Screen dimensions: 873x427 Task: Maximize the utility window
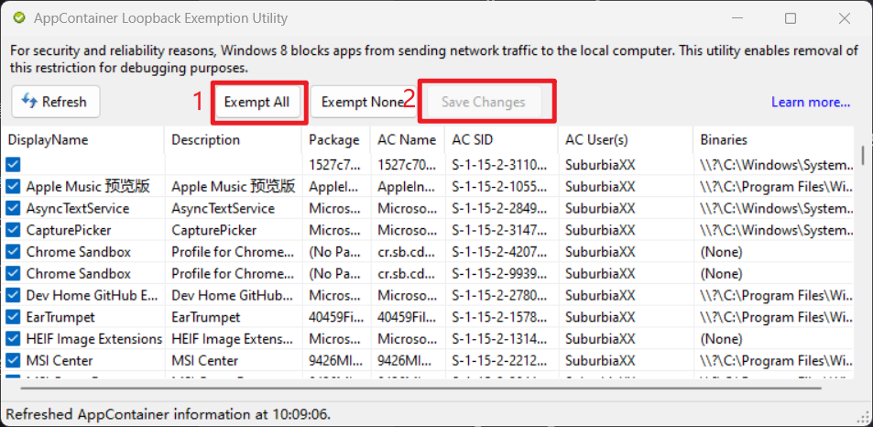point(791,18)
